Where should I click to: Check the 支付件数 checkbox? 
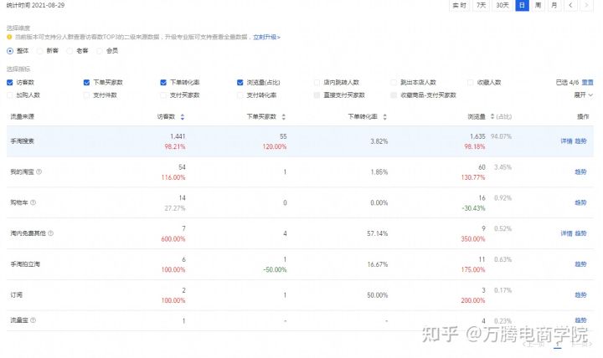click(86, 95)
